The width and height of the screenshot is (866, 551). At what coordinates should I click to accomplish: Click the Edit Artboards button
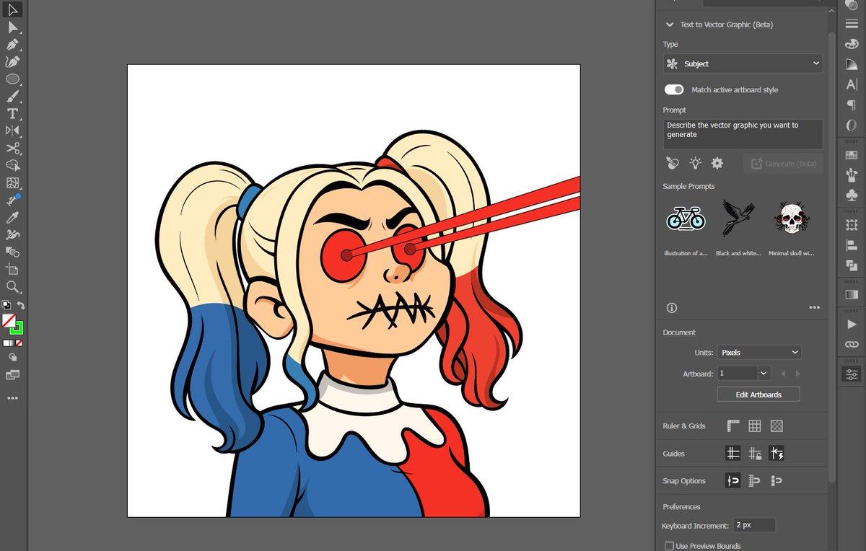click(758, 394)
